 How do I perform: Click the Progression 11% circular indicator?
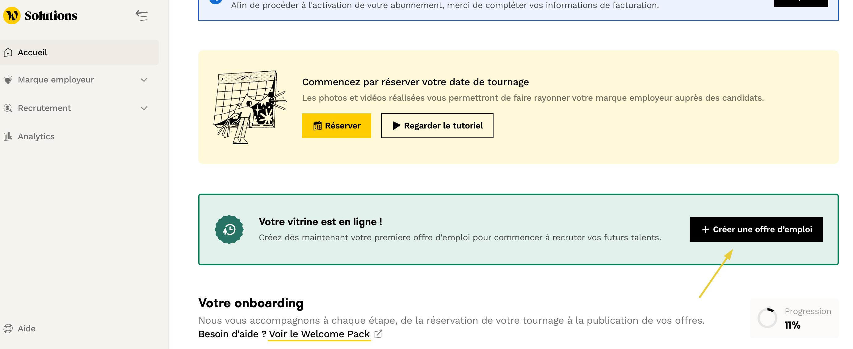click(767, 318)
